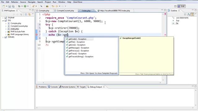
Task: Open PHP Explorer view menu triangle
Action: tap(33, 14)
